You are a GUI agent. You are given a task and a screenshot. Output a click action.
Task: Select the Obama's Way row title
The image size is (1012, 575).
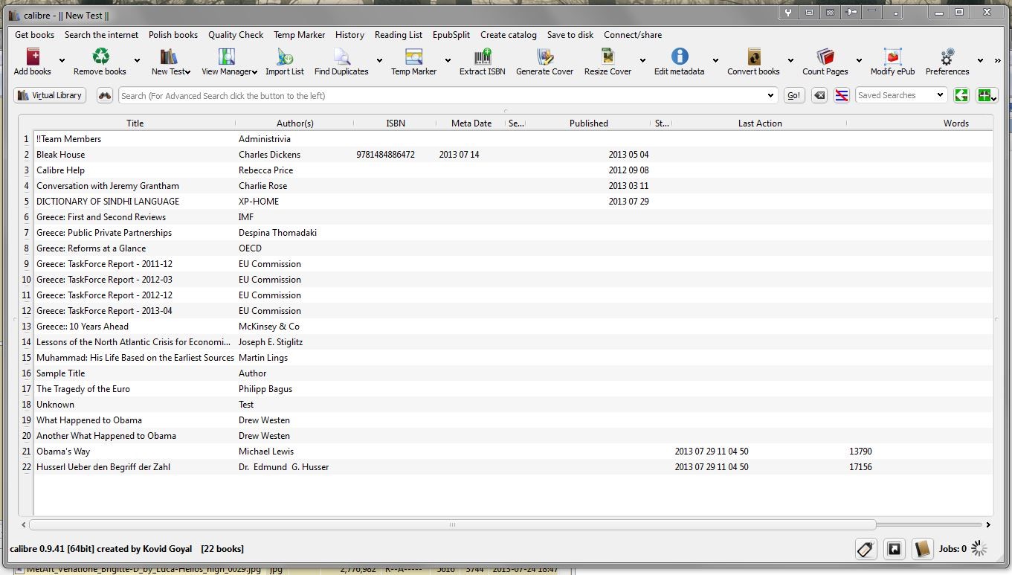[x=63, y=452]
